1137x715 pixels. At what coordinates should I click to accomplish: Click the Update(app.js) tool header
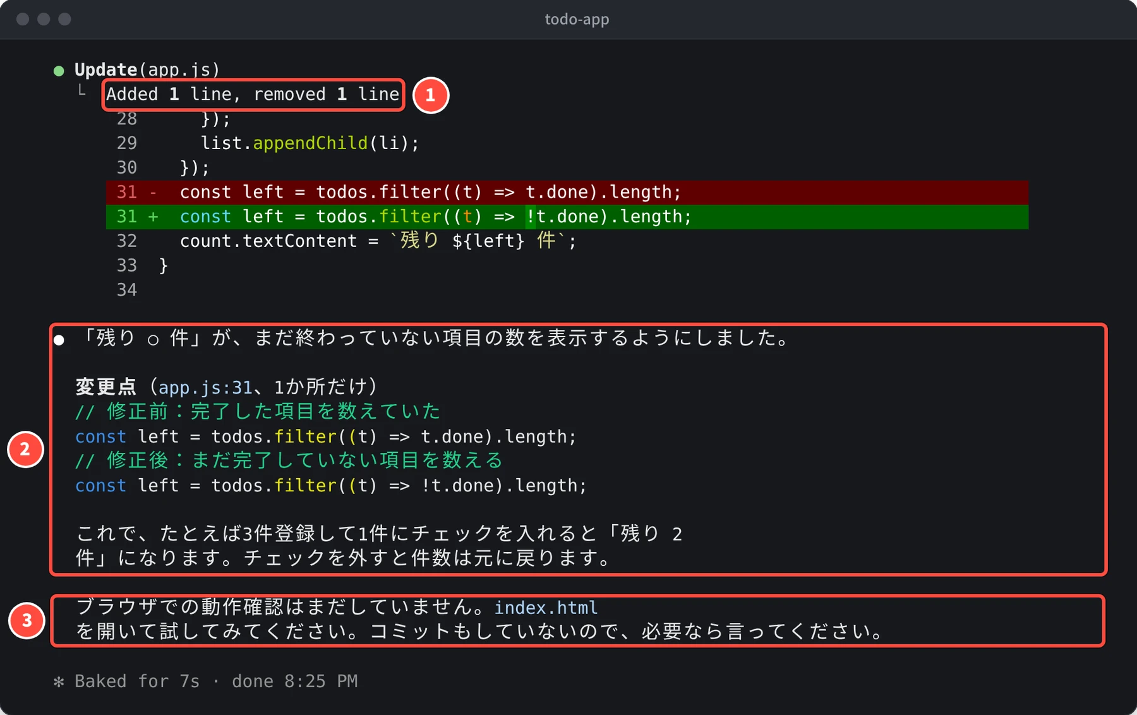click(x=147, y=69)
